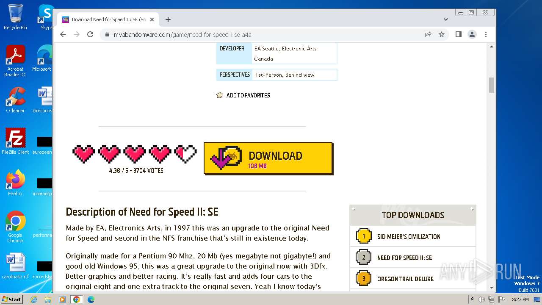Click the 3:27 PM taskbar clock
Screen dimensions: 542x305
[x=520, y=299]
